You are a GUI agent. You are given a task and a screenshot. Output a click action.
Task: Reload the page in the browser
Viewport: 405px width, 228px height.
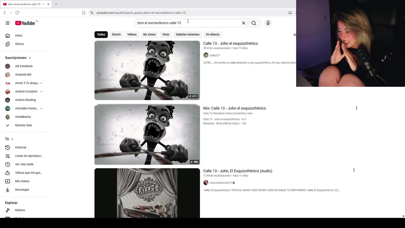[x=17, y=13]
